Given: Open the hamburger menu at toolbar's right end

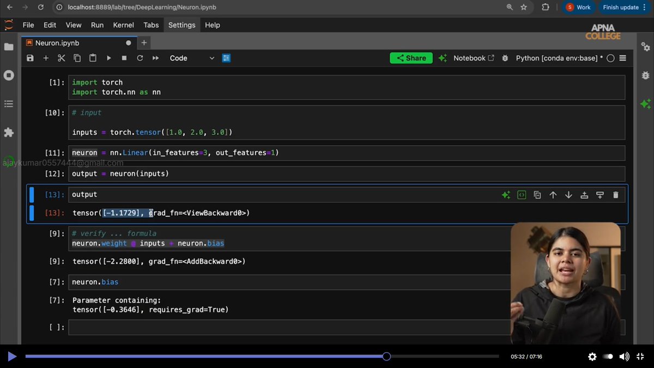Looking at the screenshot, I should (623, 58).
